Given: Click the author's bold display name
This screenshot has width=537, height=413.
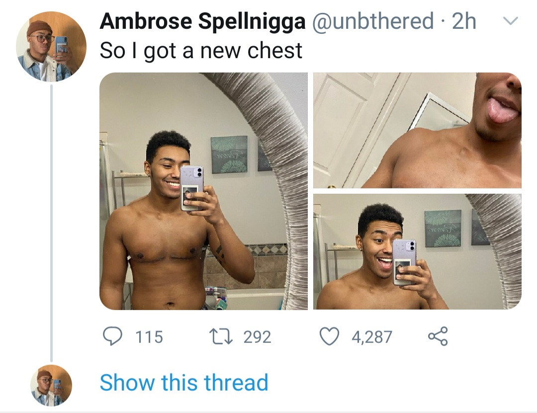Looking at the screenshot, I should pos(203,21).
